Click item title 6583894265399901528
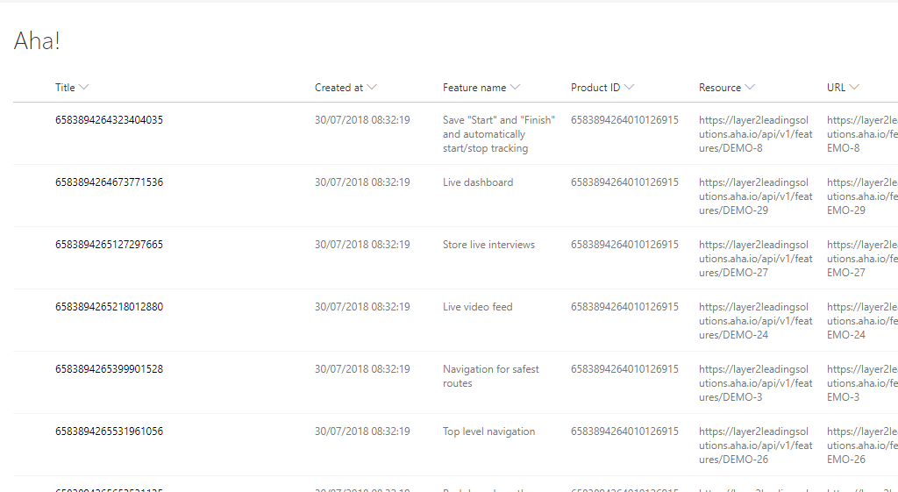 [x=109, y=369]
